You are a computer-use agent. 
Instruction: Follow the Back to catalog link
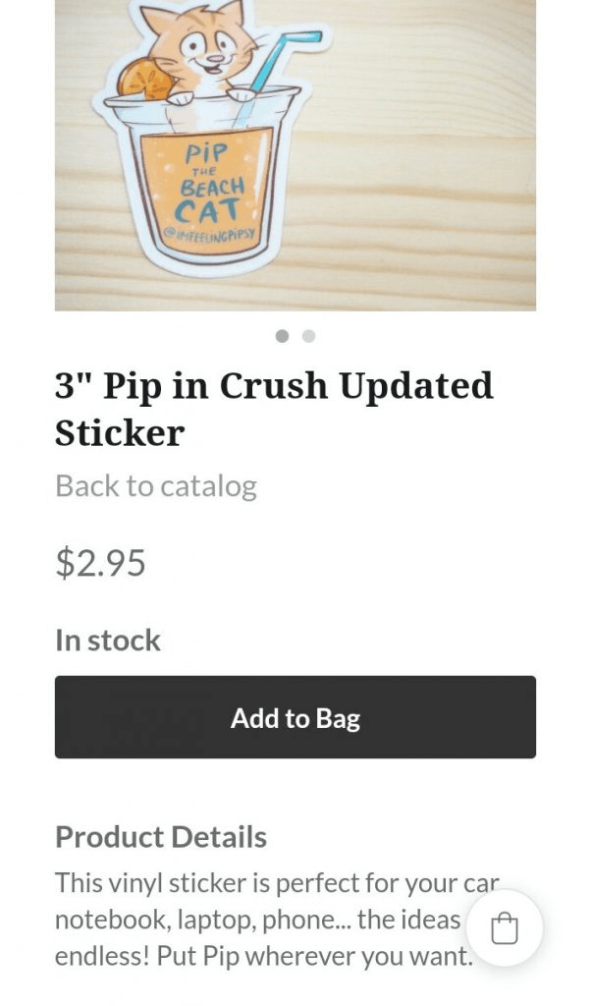click(x=155, y=485)
